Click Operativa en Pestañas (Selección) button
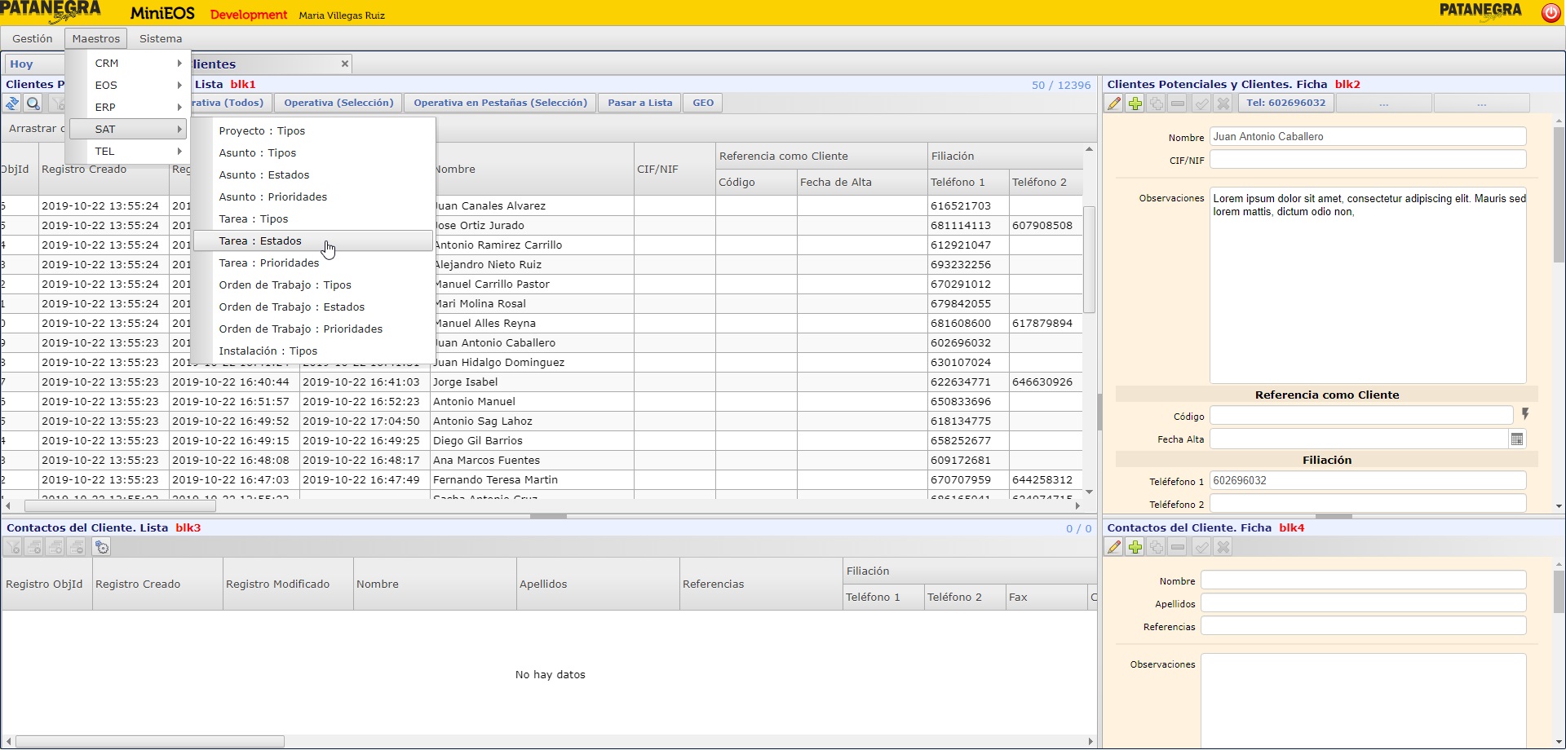This screenshot has height=750, width=1566. pyautogui.click(x=500, y=103)
